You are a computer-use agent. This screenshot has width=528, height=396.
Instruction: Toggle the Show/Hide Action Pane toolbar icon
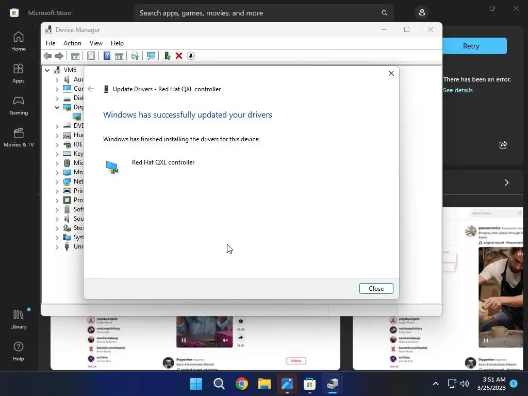(x=119, y=56)
